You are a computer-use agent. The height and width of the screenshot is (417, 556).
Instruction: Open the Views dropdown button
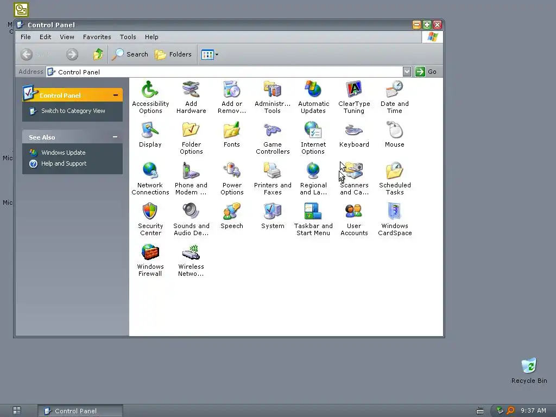[x=210, y=54]
